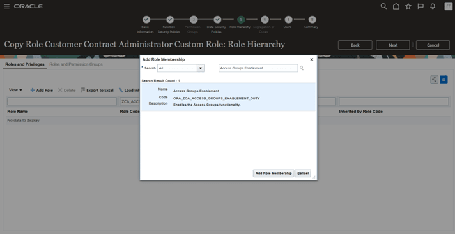
Task: Click the Enables the Access Groups functionality description
Action: click(x=207, y=105)
